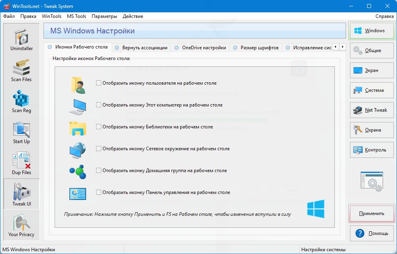Click the user folder icon
Viewport: 397px width, 254px height.
point(78,85)
